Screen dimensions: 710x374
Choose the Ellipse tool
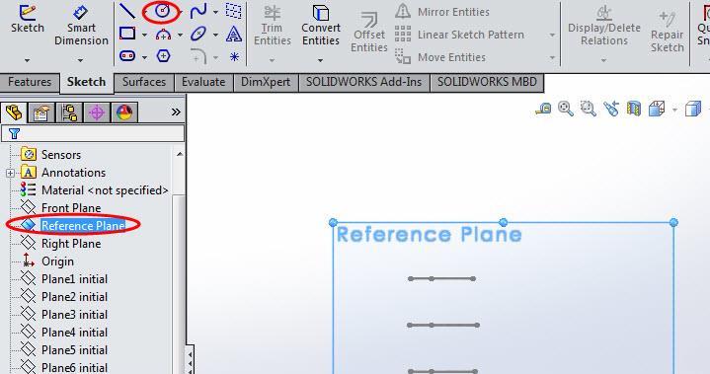(198, 34)
